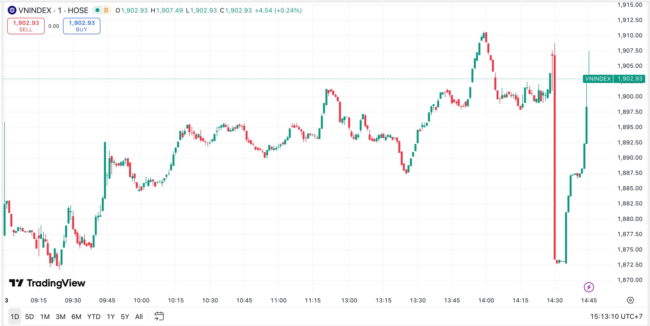The image size is (650, 326).
Task: Click the purple lightning bolt icon
Action: [589, 287]
